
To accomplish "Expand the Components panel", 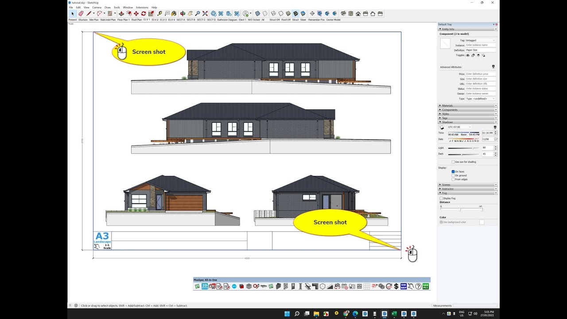I will [467, 109].
